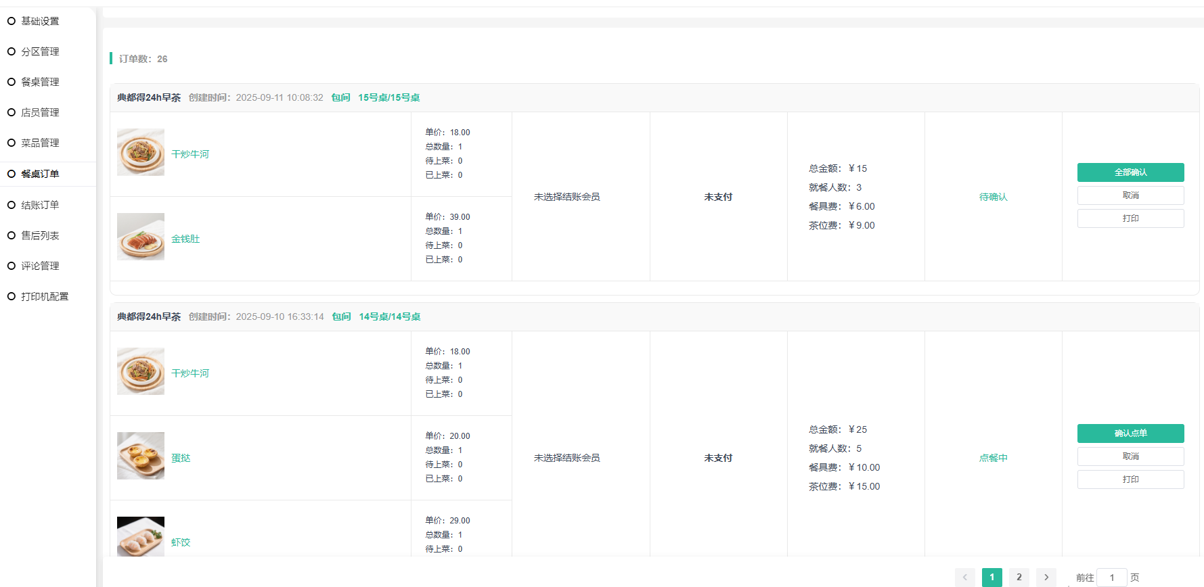The width and height of the screenshot is (1204, 587).
Task: Open 基础设置 in the sidebar
Action: point(40,21)
